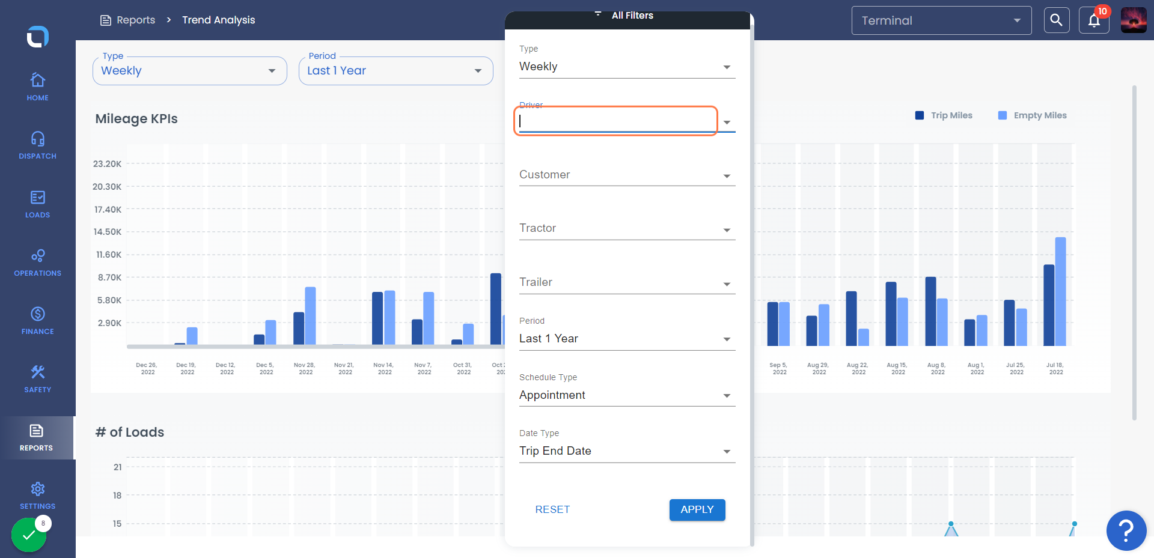Screen dimensions: 1154x558
Task: Open notifications bell with 10 badge
Action: tap(1094, 20)
